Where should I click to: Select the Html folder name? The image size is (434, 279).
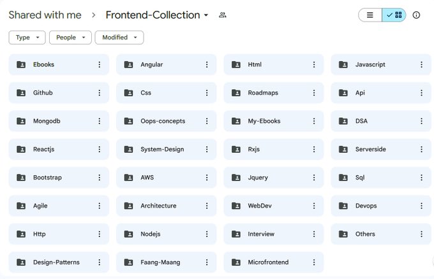(x=255, y=64)
